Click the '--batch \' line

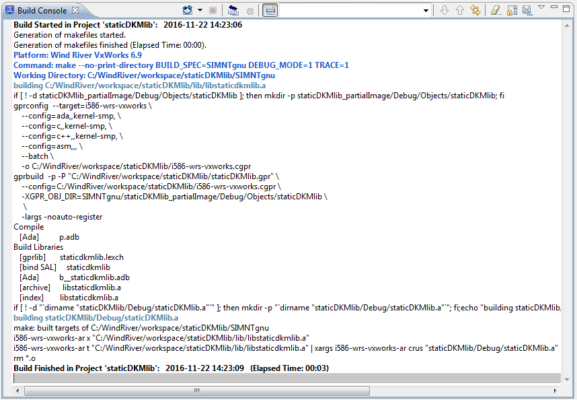coord(38,156)
